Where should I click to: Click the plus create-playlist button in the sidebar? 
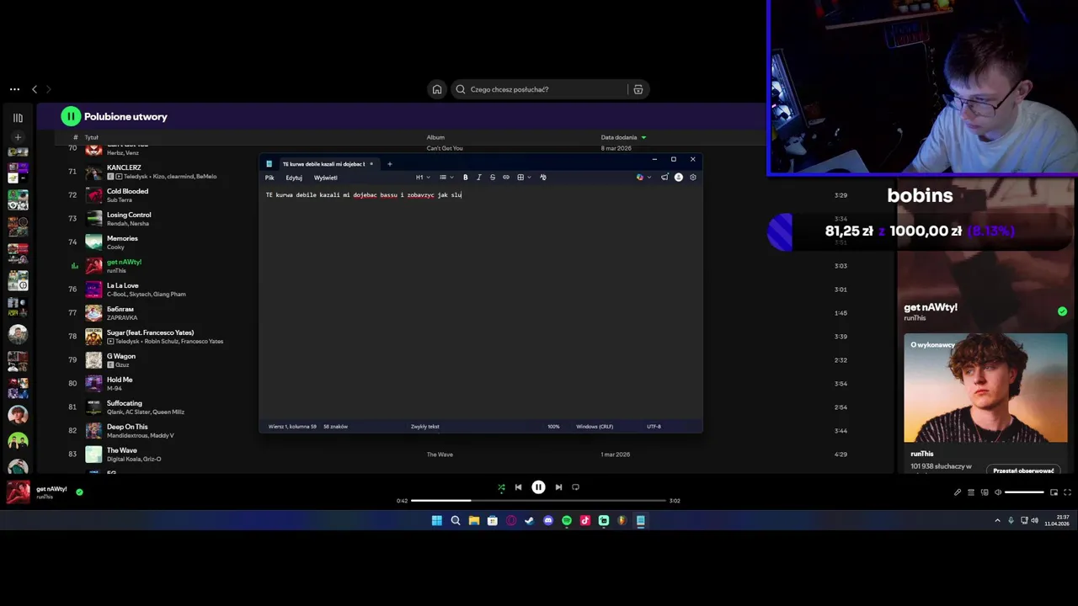tap(18, 136)
